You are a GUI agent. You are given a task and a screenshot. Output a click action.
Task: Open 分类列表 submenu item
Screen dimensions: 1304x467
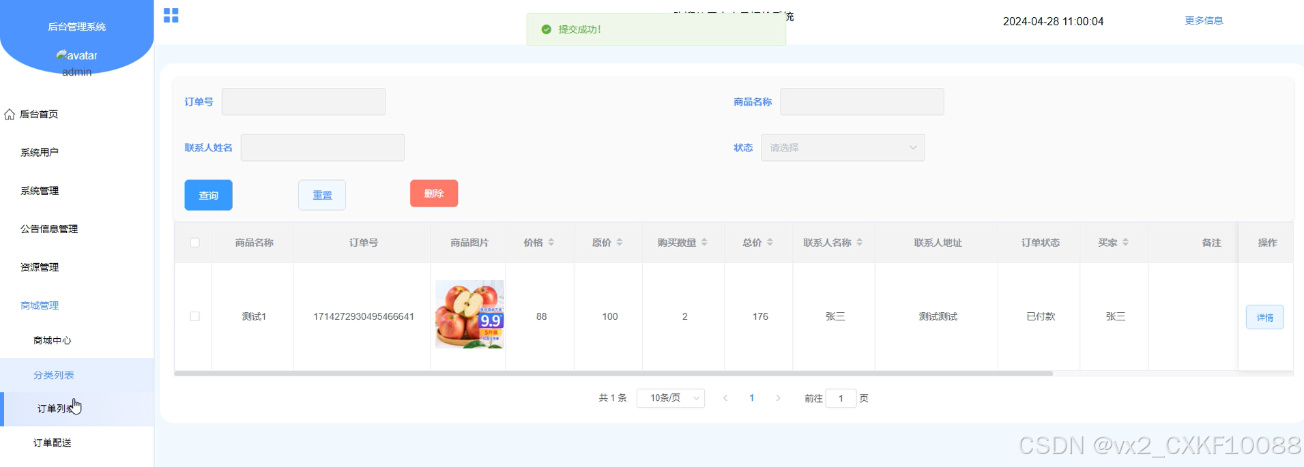pos(76,375)
